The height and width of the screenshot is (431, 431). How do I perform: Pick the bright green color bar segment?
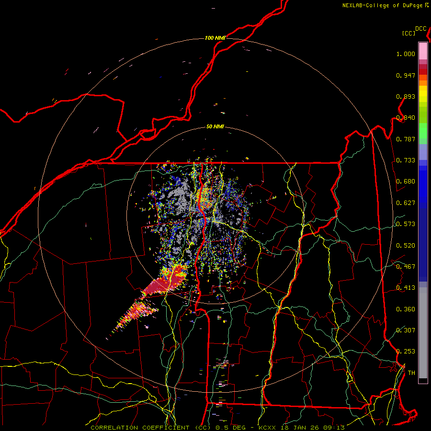point(423,131)
